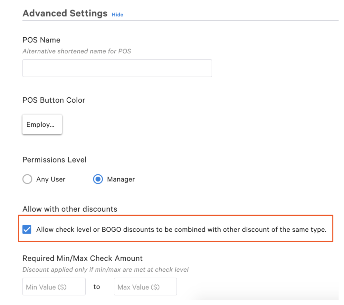
Task: Select the Any User radio button
Action: click(x=27, y=179)
